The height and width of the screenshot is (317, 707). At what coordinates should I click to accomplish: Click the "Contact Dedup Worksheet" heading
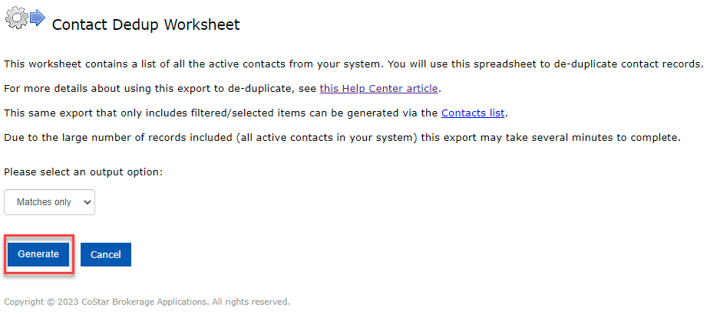tap(146, 25)
